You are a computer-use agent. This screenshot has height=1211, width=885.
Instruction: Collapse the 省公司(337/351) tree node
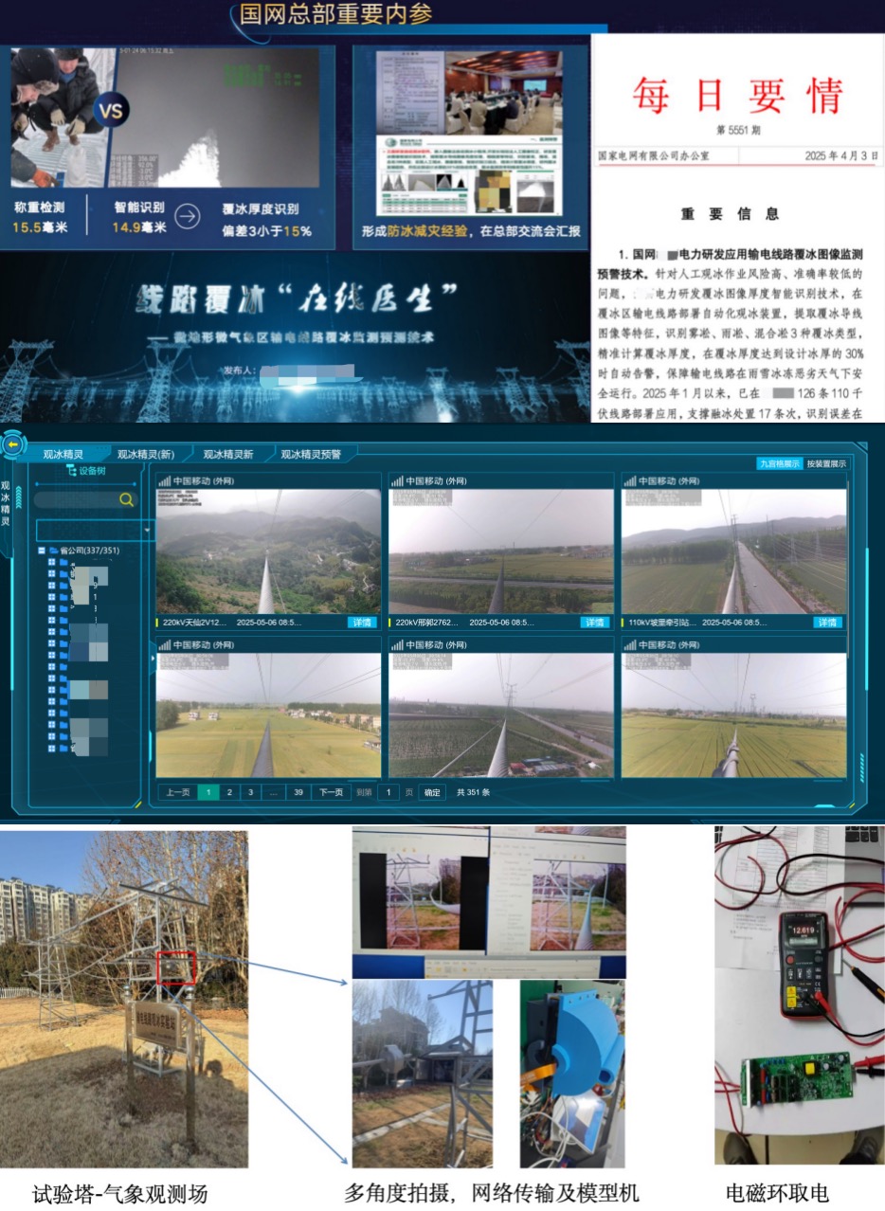tap(41, 550)
